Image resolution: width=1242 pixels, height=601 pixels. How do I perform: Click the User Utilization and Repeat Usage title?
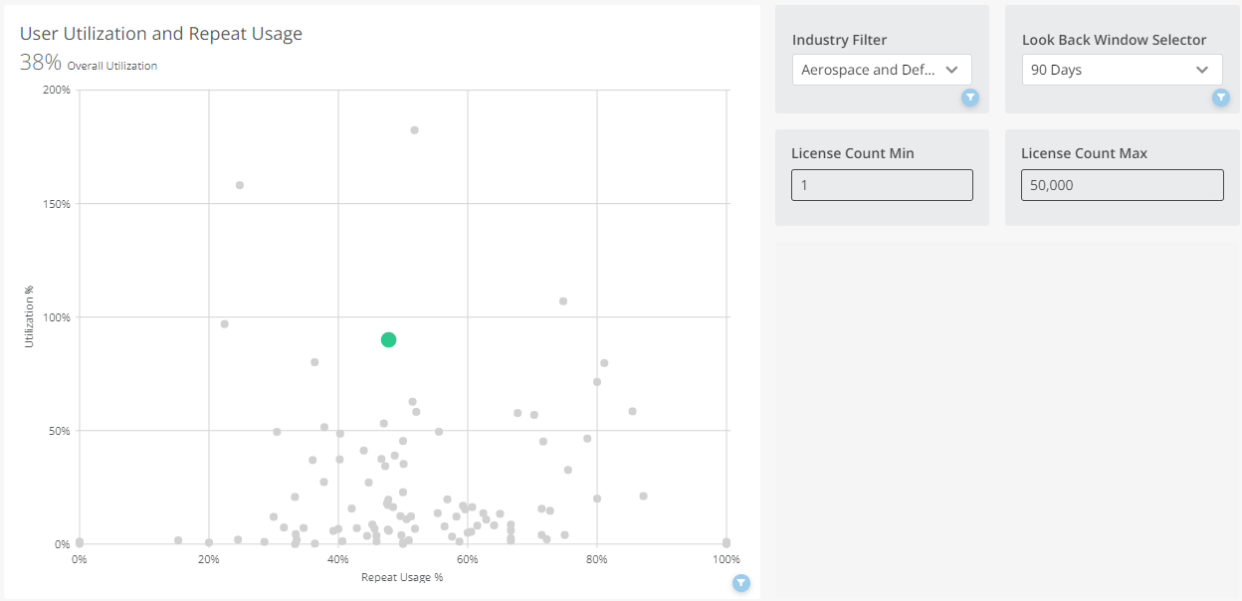coord(161,34)
